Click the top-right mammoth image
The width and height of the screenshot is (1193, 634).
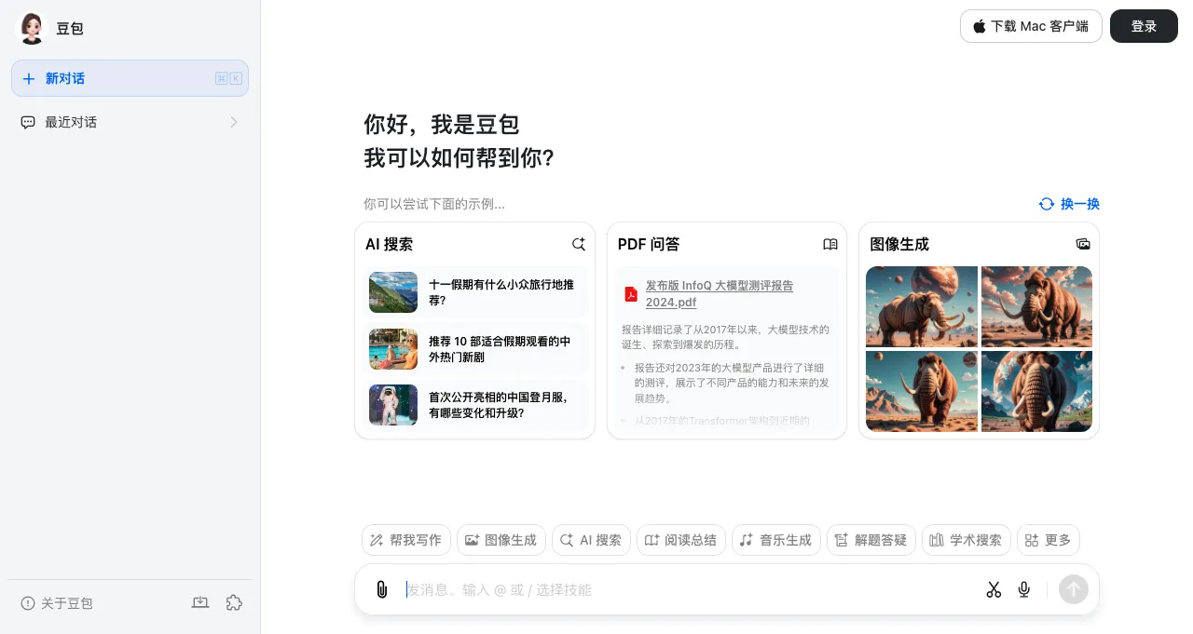coord(1036,306)
